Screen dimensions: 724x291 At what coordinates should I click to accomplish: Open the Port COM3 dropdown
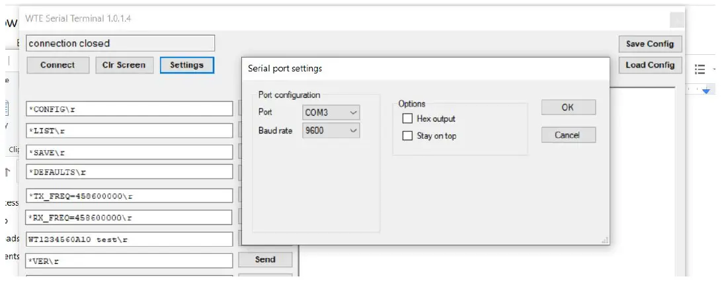coord(331,112)
